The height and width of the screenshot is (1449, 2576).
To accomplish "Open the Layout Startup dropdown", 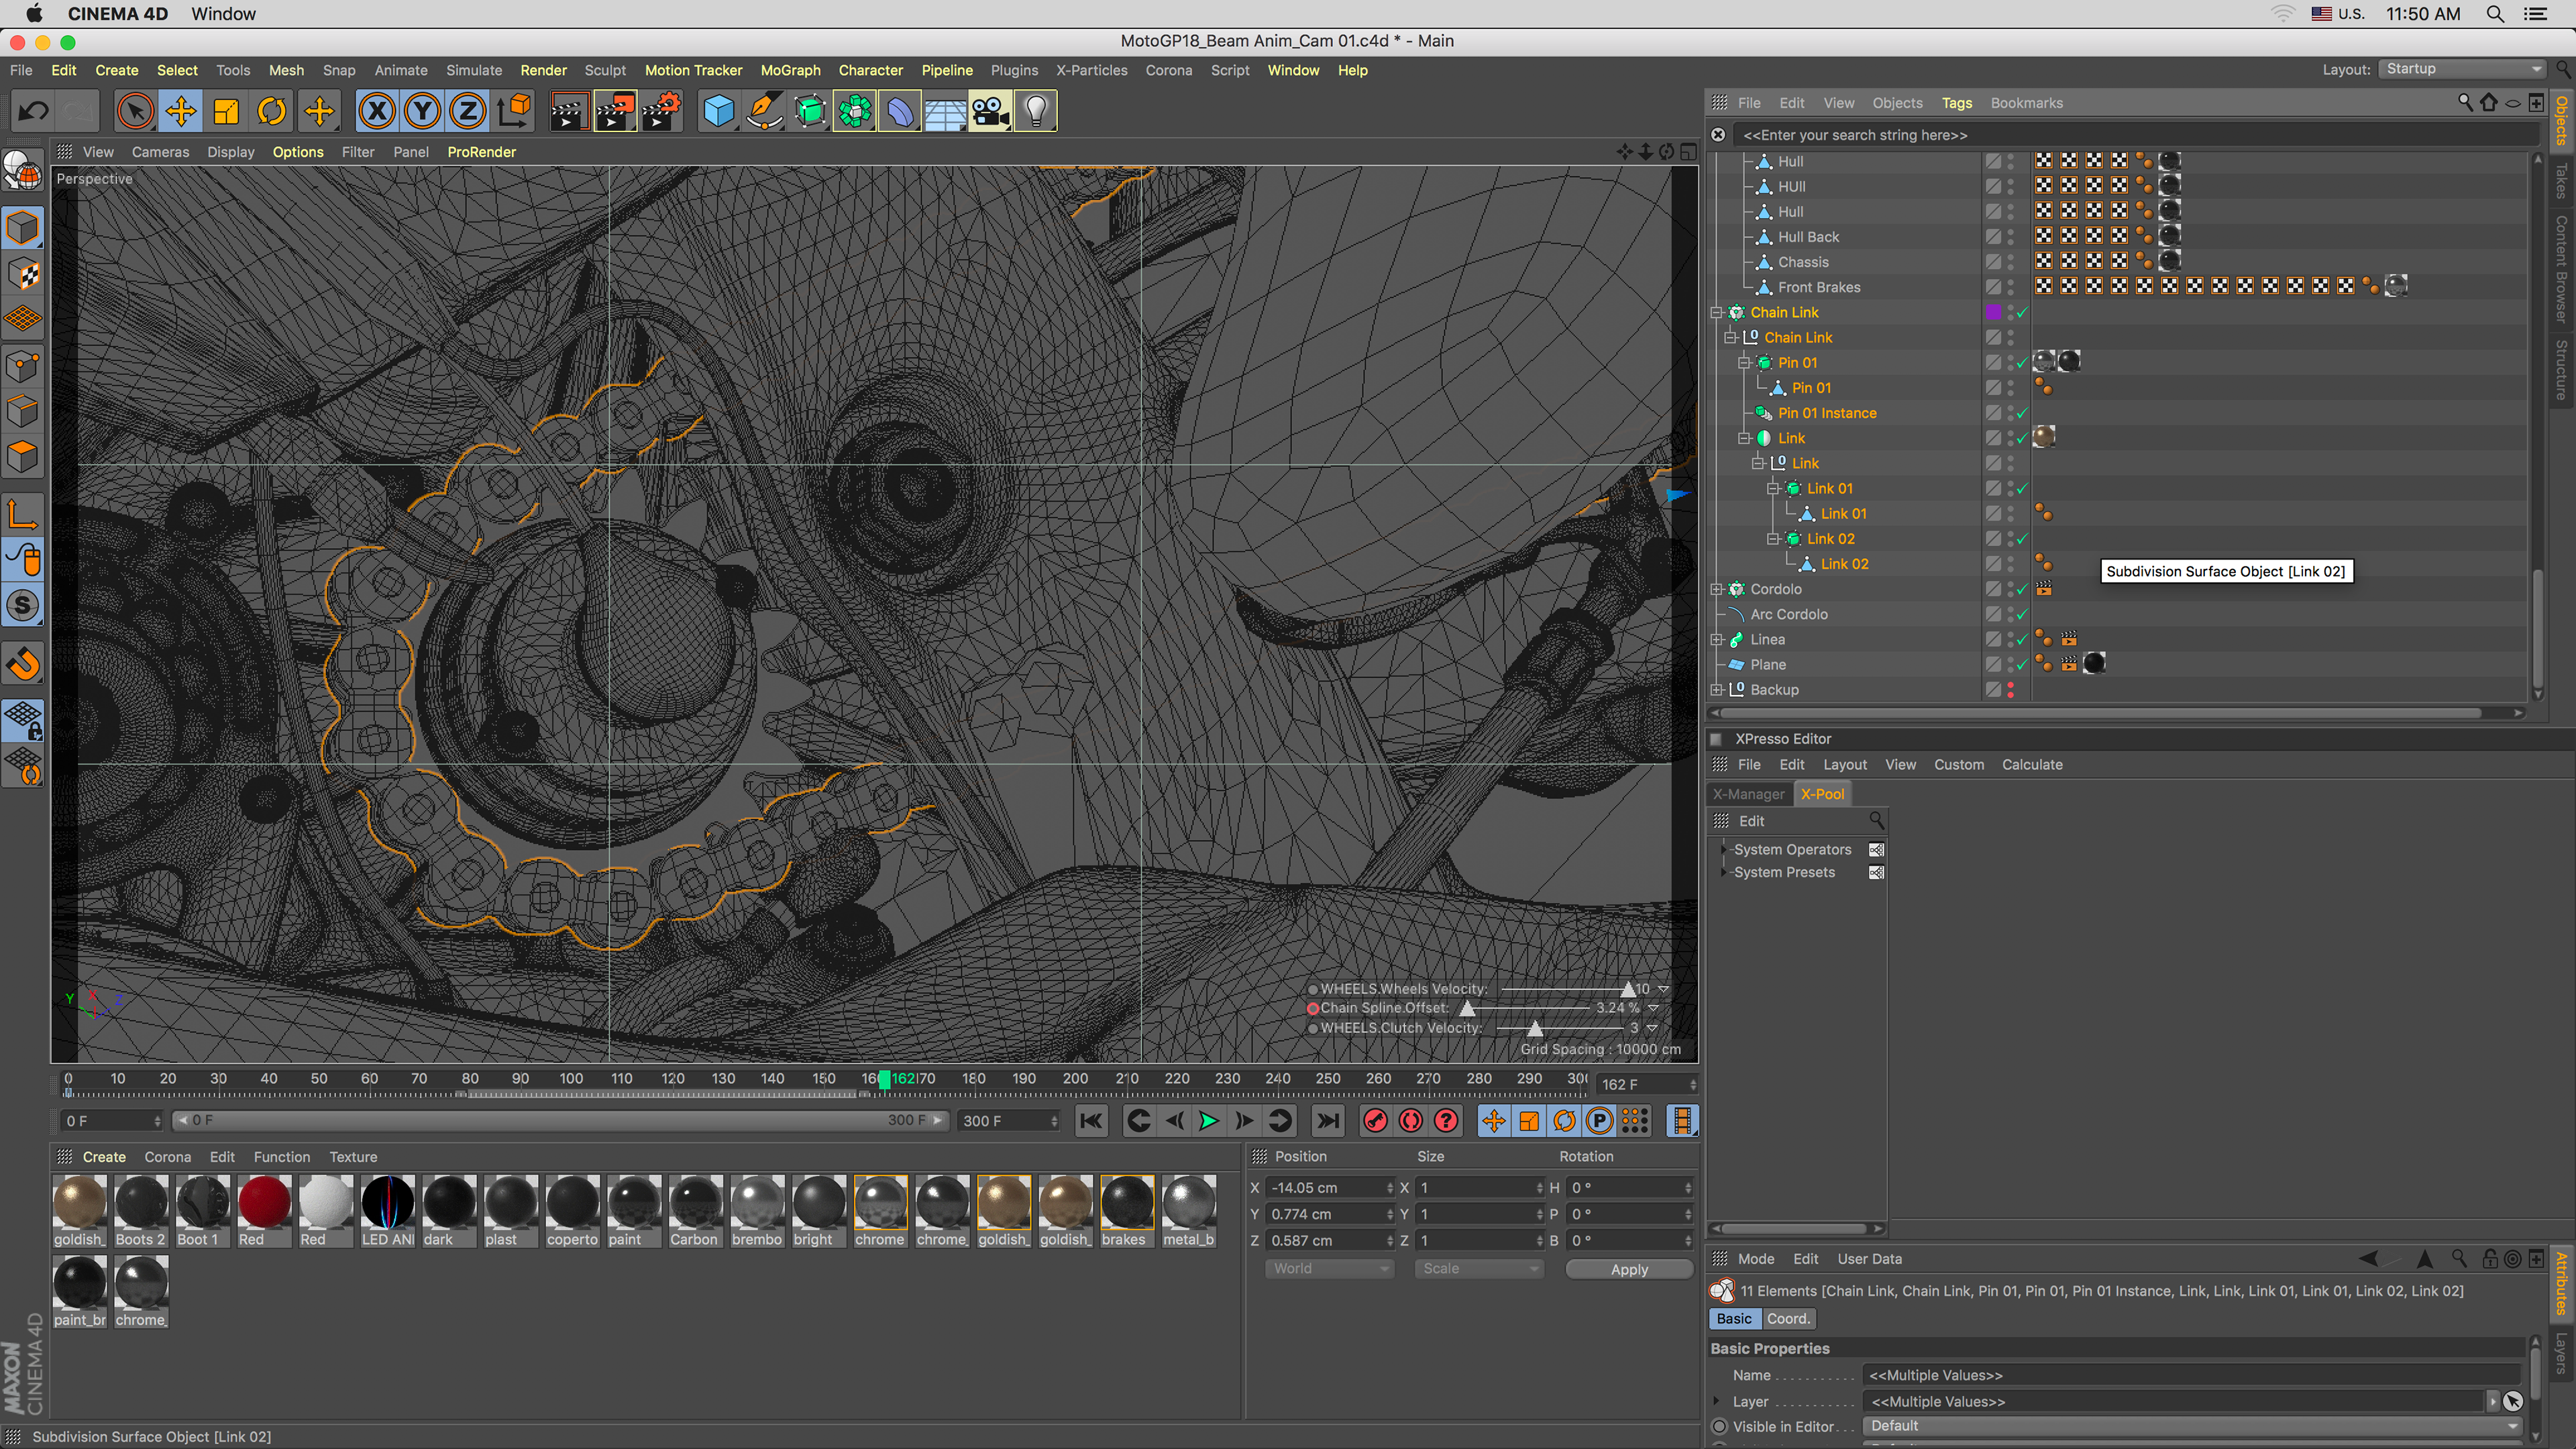I will click(2462, 69).
